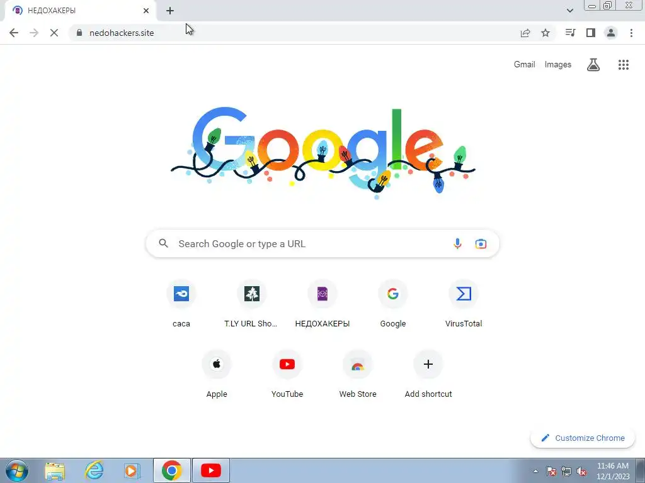The width and height of the screenshot is (645, 483).
Task: Focus the Search Google or type a URL box
Action: tap(322, 243)
